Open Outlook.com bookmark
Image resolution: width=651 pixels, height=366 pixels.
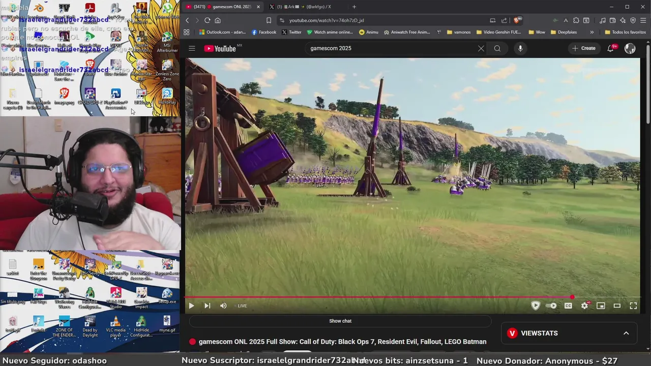(222, 32)
